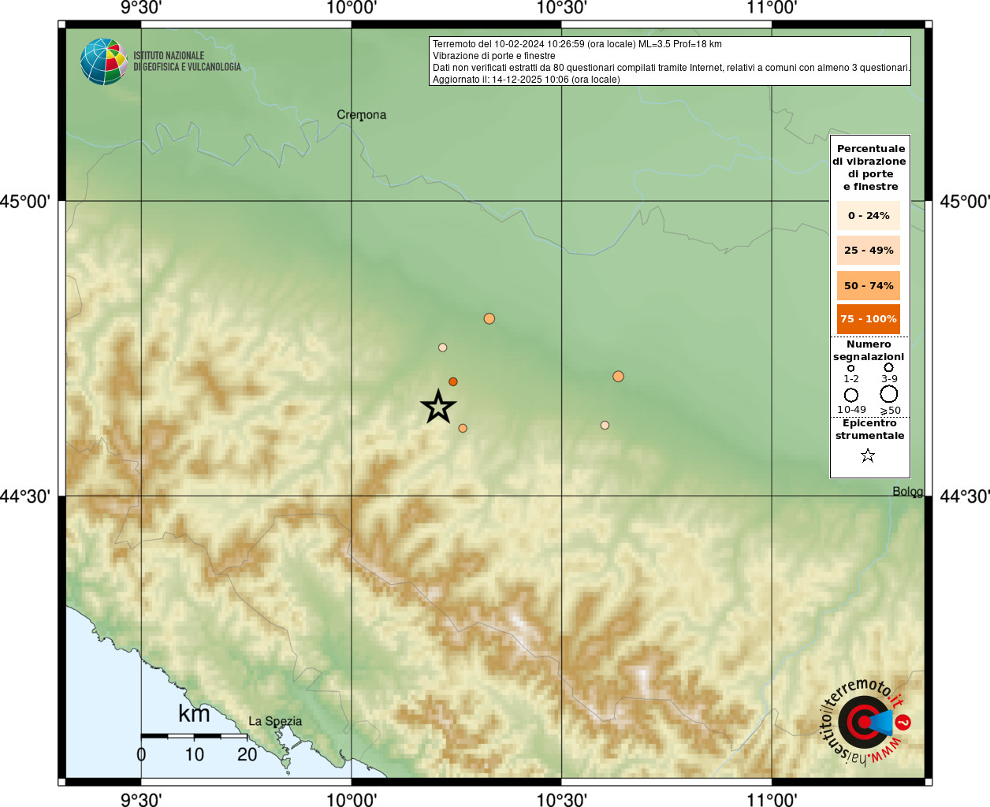Screen dimensions: 990x807
Task: Select the pale circle northwest of dark orange dot
Action: click(x=443, y=348)
